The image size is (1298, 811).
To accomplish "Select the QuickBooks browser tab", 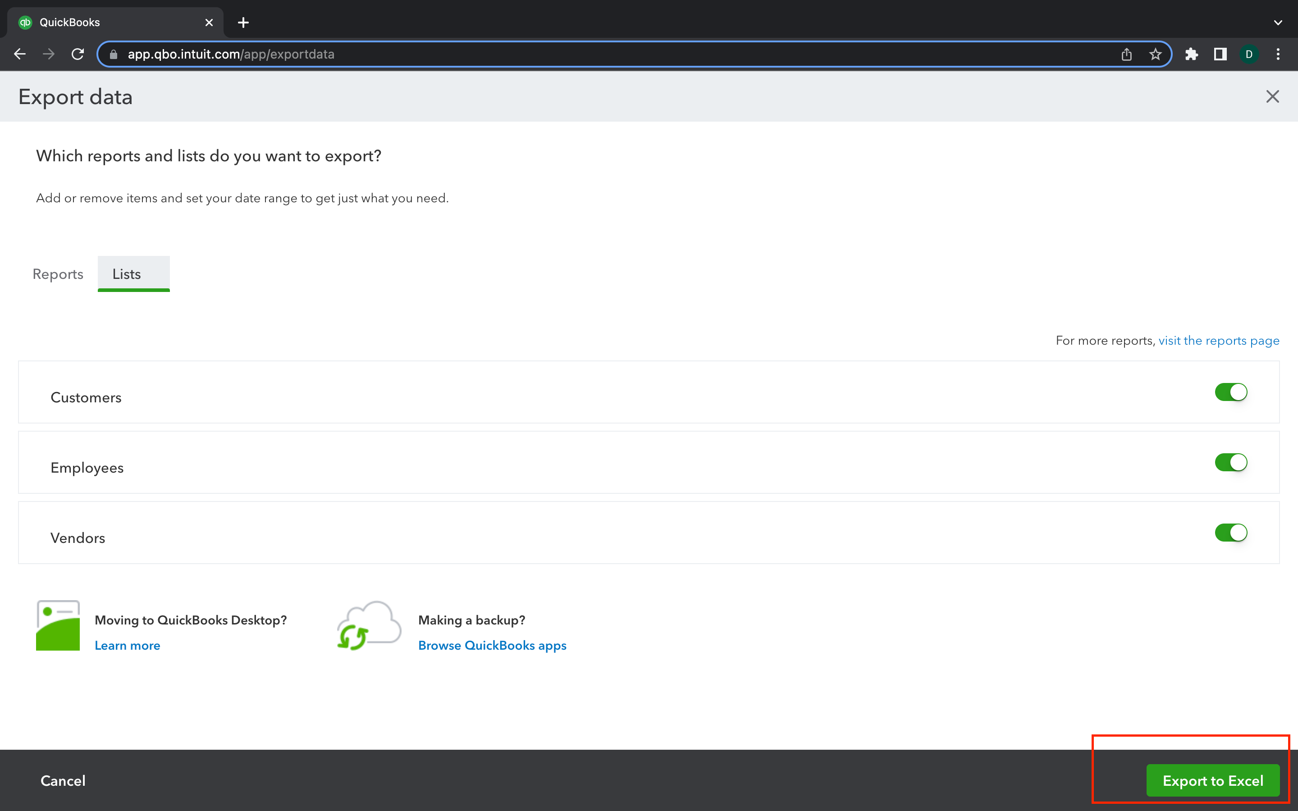I will click(115, 23).
